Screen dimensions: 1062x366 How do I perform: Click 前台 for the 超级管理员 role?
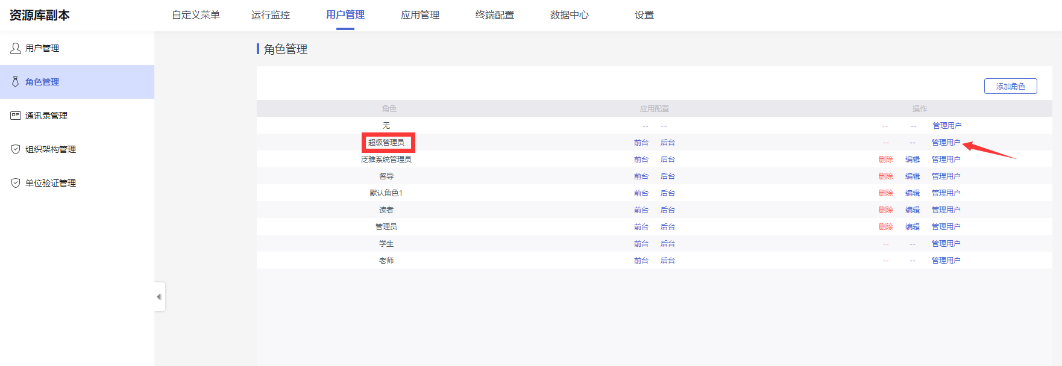tap(641, 143)
